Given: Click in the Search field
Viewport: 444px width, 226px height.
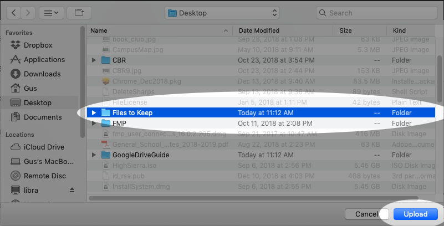Looking at the screenshot, I should (x=377, y=12).
